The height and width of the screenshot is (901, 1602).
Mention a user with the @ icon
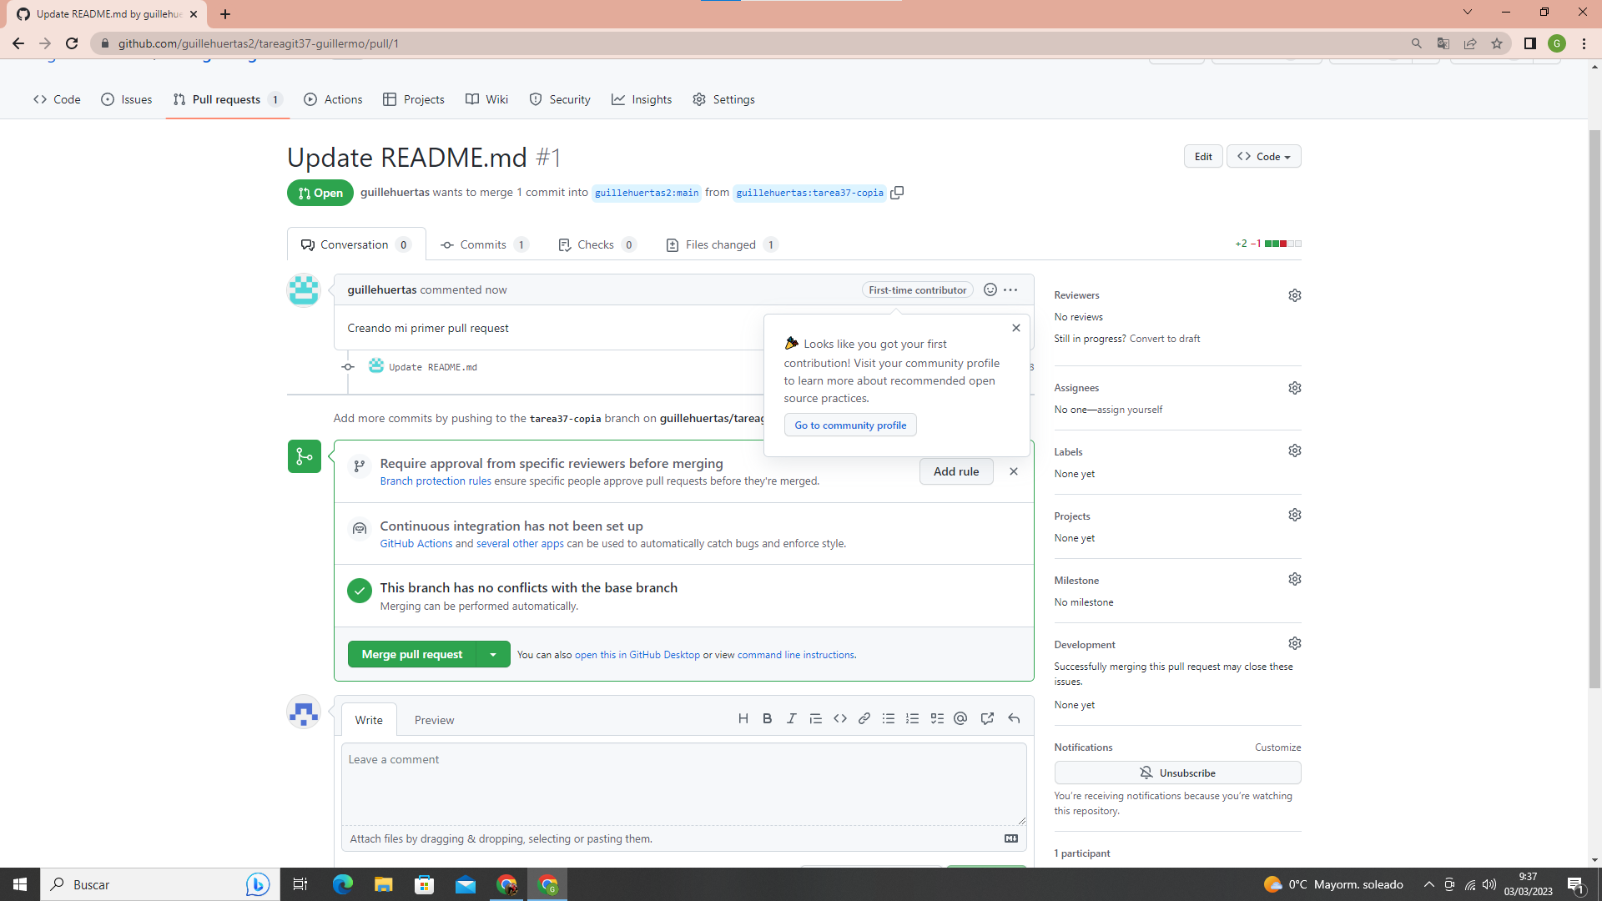click(960, 718)
